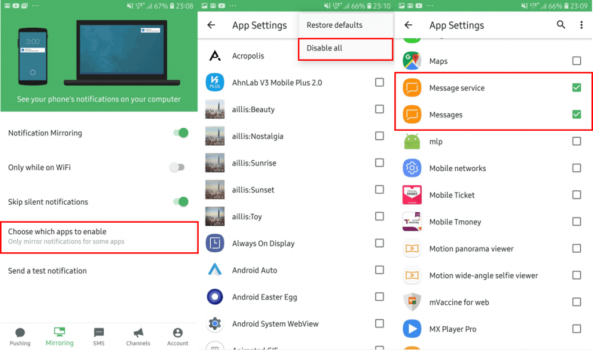Check the aillis:Toy checkbox
This screenshot has height=350, width=593.
tap(379, 216)
